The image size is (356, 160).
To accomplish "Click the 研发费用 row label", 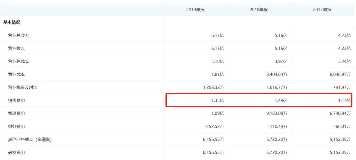I will tap(16, 152).
